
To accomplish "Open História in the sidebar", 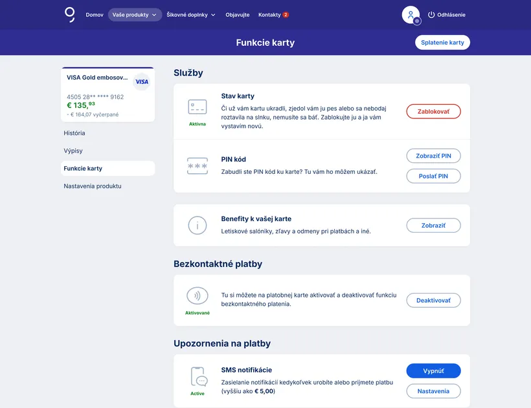I will point(74,133).
